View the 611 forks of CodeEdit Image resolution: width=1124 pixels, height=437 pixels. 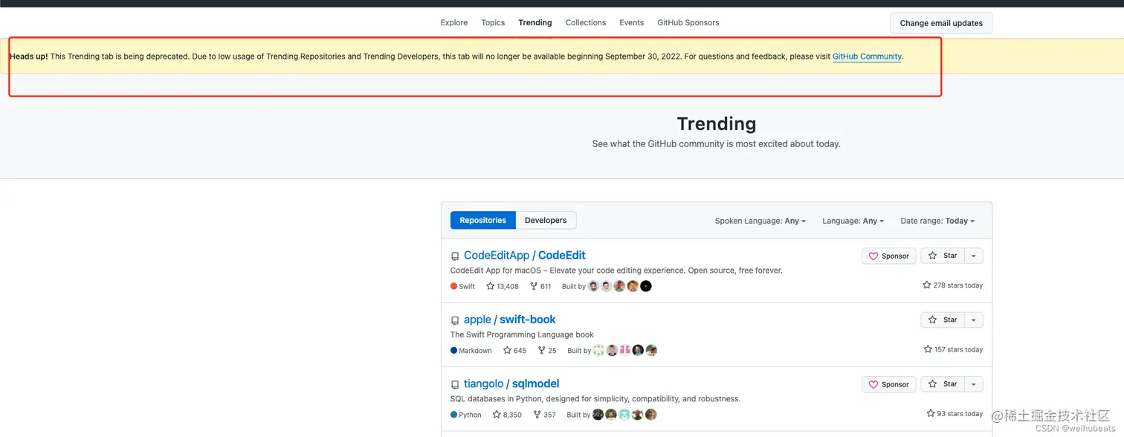coord(540,286)
